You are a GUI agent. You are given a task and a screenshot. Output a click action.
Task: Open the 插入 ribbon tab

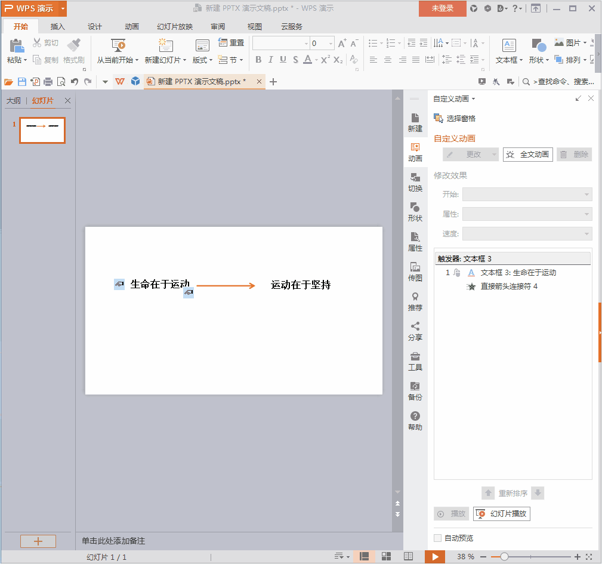tap(58, 26)
